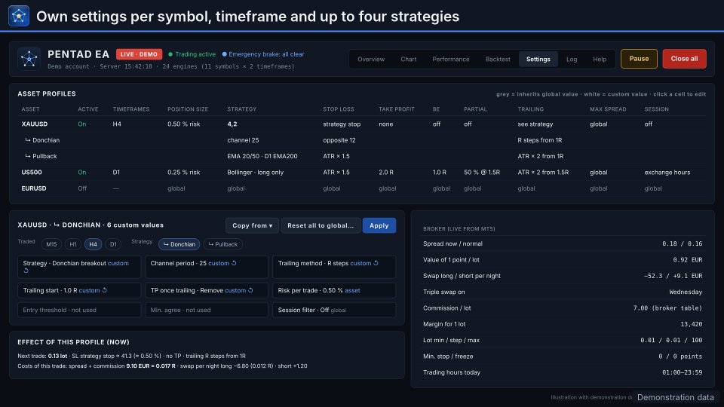
Task: Select the Pullback sub-row under XAUUSD
Action: click(41, 156)
